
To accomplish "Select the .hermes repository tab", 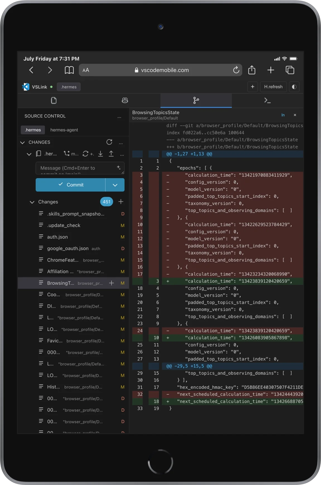I will pyautogui.click(x=33, y=130).
